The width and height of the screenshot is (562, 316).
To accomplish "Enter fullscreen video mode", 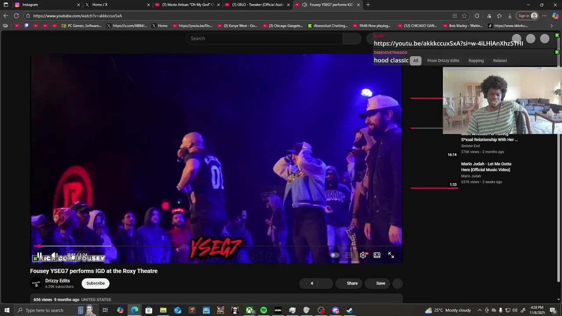I will (391, 255).
